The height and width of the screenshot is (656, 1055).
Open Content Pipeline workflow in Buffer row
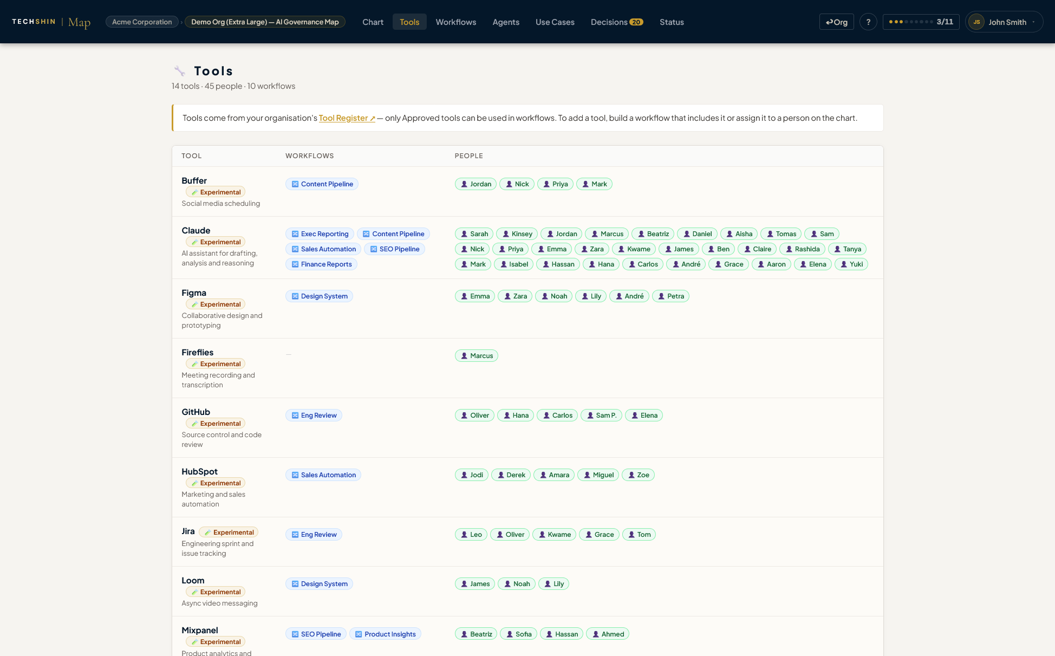(x=322, y=184)
